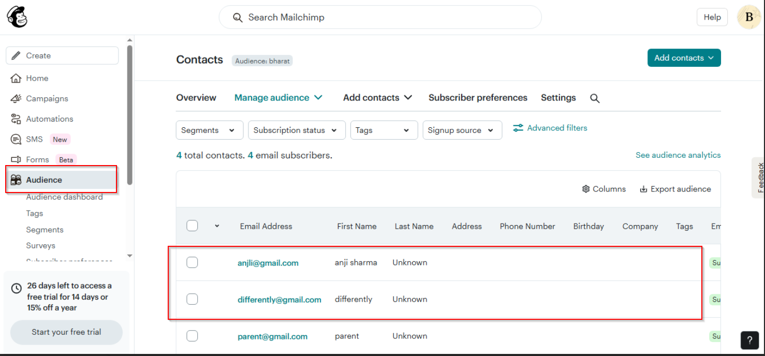Open contact parent@gmail.com

[272, 336]
